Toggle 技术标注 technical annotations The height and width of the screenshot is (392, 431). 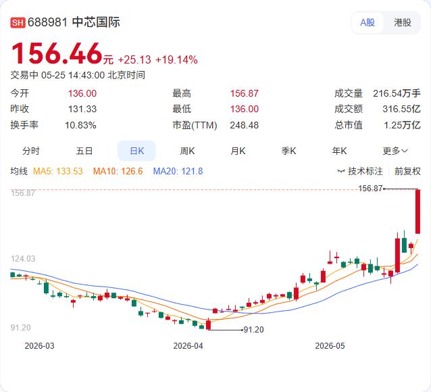(x=365, y=172)
